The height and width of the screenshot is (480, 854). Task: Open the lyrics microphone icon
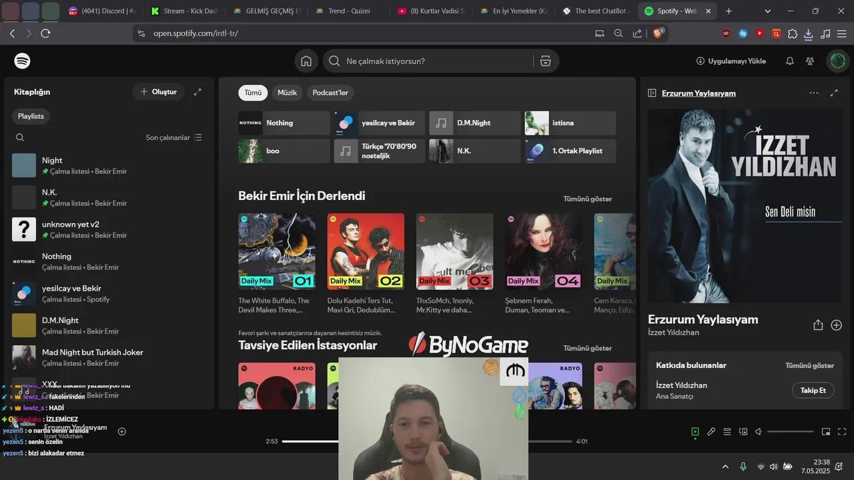pyautogui.click(x=711, y=431)
